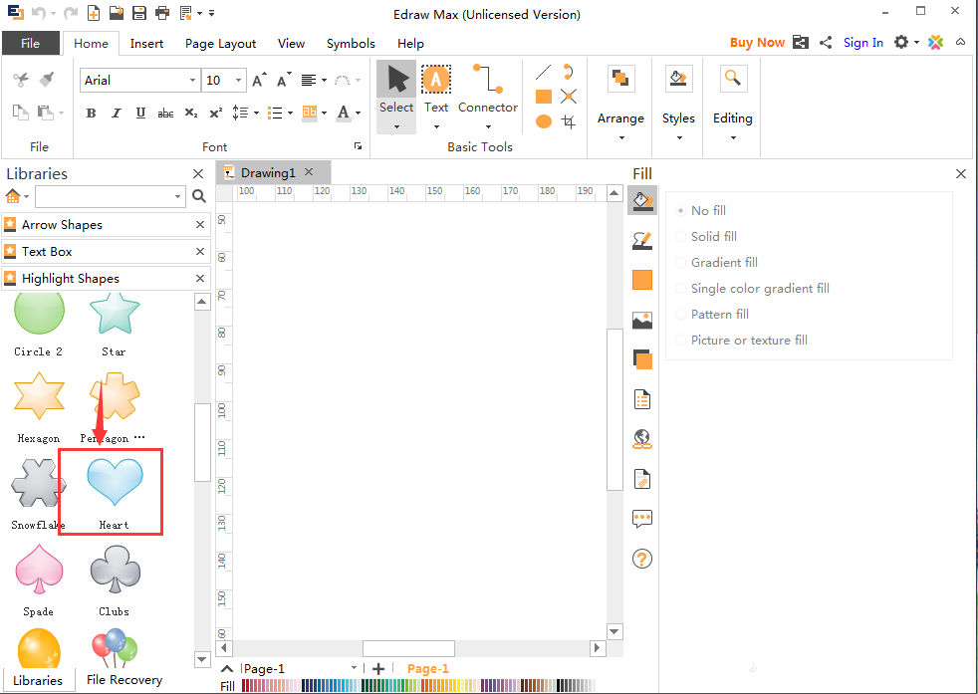978x694 pixels.
Task: Switch to the File Recovery panel
Action: 124,680
